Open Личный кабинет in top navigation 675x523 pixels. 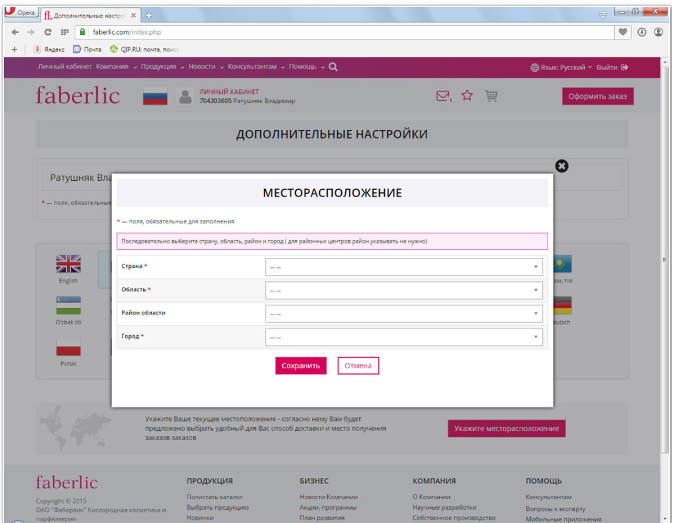pyautogui.click(x=64, y=67)
